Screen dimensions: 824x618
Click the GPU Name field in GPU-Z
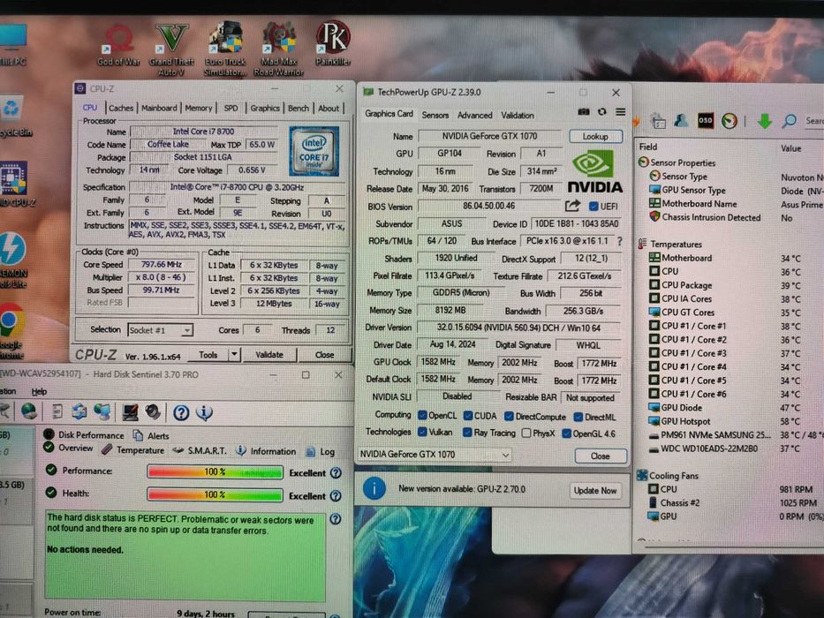490,136
